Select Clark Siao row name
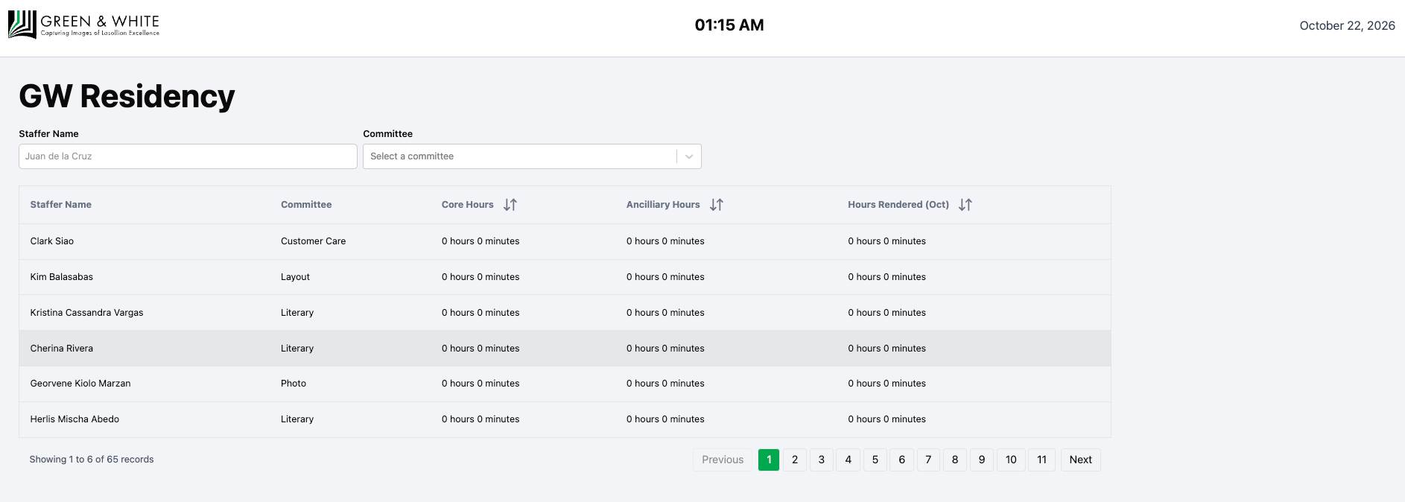 [52, 241]
